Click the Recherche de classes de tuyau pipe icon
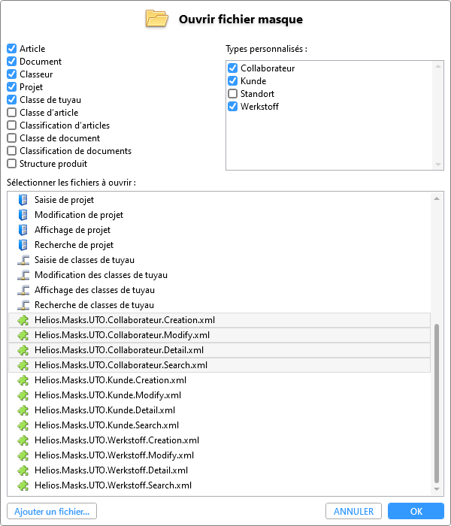The image size is (451, 526). (23, 305)
